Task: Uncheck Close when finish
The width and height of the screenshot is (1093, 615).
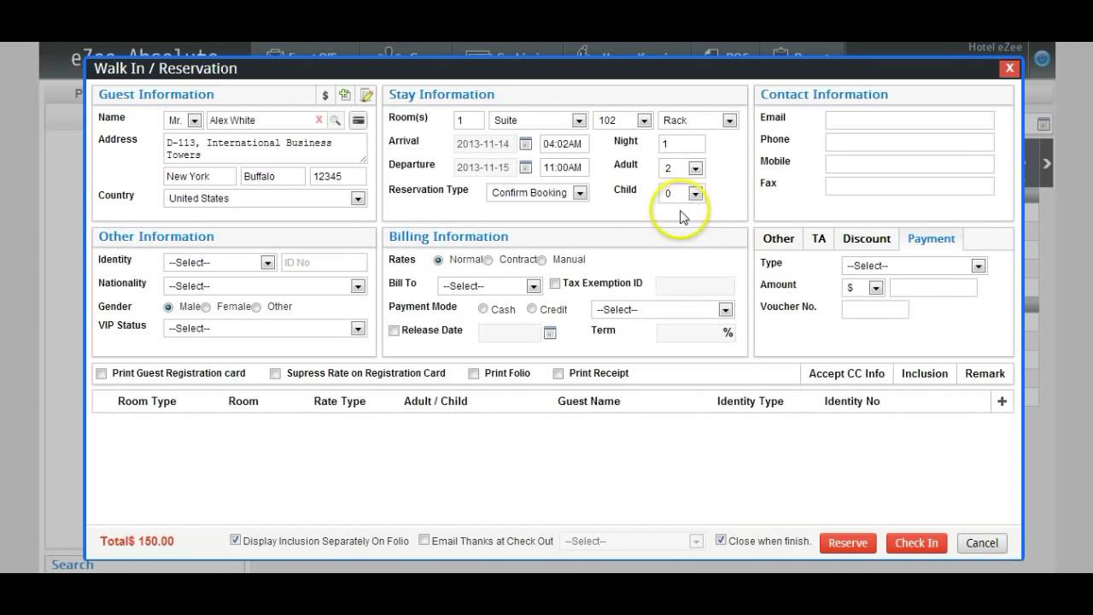Action: (x=721, y=540)
